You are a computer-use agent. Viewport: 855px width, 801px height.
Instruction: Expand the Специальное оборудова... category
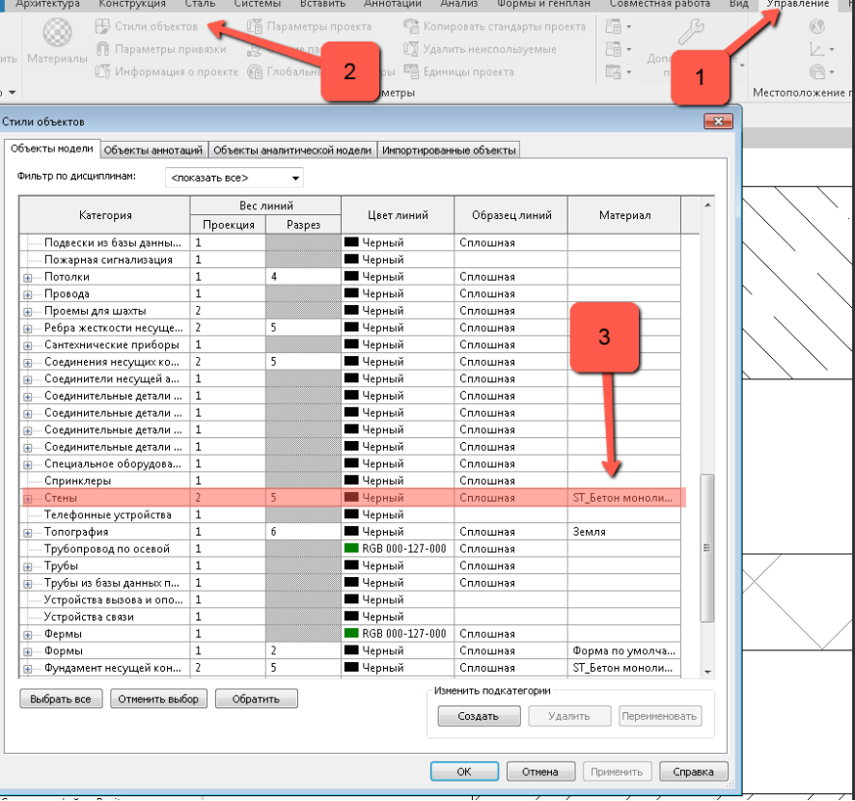27,464
